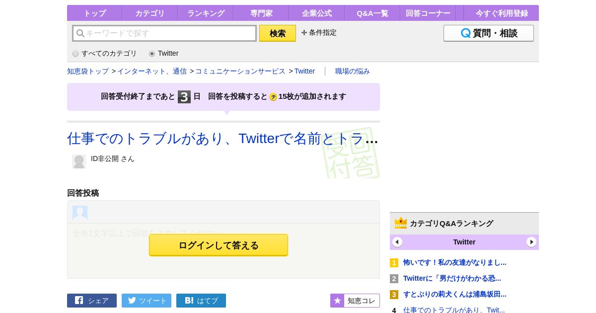Open the トップ tab
The image size is (596, 313).
click(94, 13)
